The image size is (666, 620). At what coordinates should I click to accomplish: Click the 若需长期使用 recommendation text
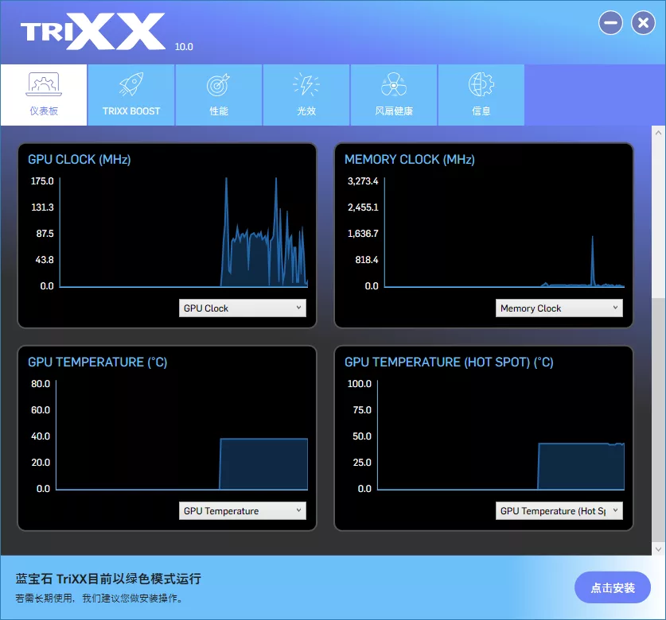pyautogui.click(x=99, y=599)
